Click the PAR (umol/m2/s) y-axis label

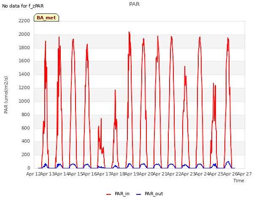click(6, 95)
